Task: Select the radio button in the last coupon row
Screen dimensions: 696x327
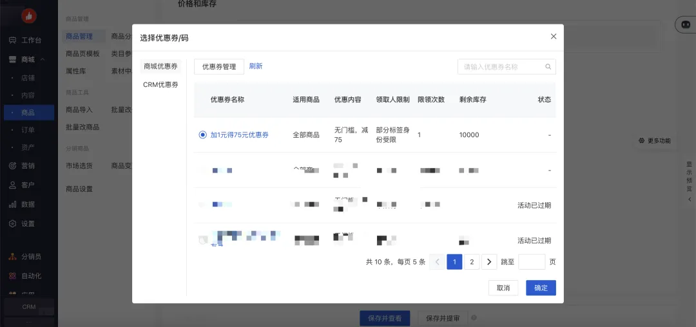Action: [x=202, y=240]
